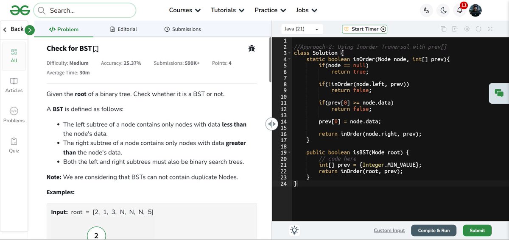The height and width of the screenshot is (240, 509).
Task: Expand the Courses menu
Action: [185, 10]
